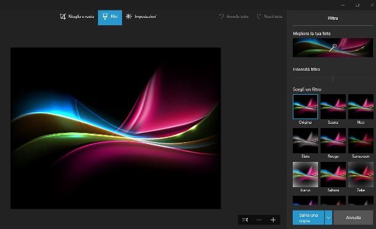
Task: Apply the Zeke filter thumbnail
Action: point(361,174)
